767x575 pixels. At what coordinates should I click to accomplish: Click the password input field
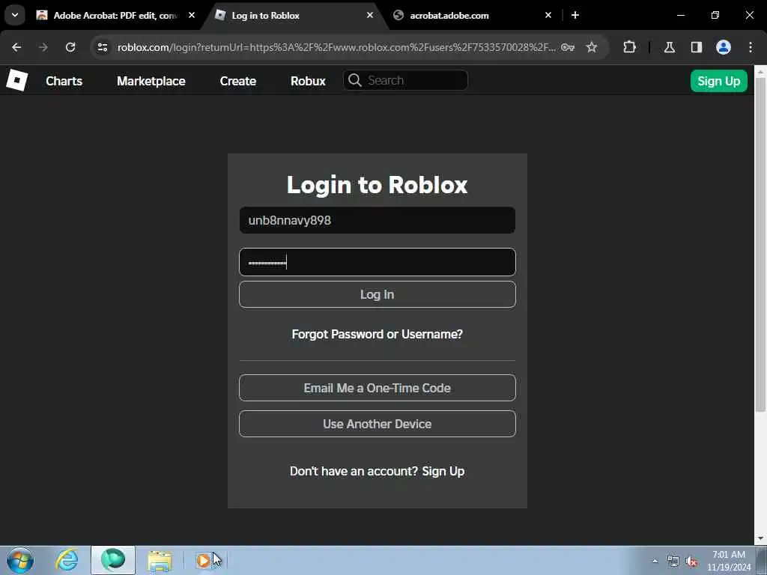pyautogui.click(x=378, y=262)
